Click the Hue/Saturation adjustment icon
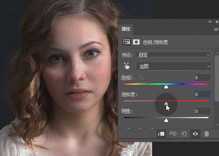Screen dimensions: 219x156 click(x=126, y=41)
